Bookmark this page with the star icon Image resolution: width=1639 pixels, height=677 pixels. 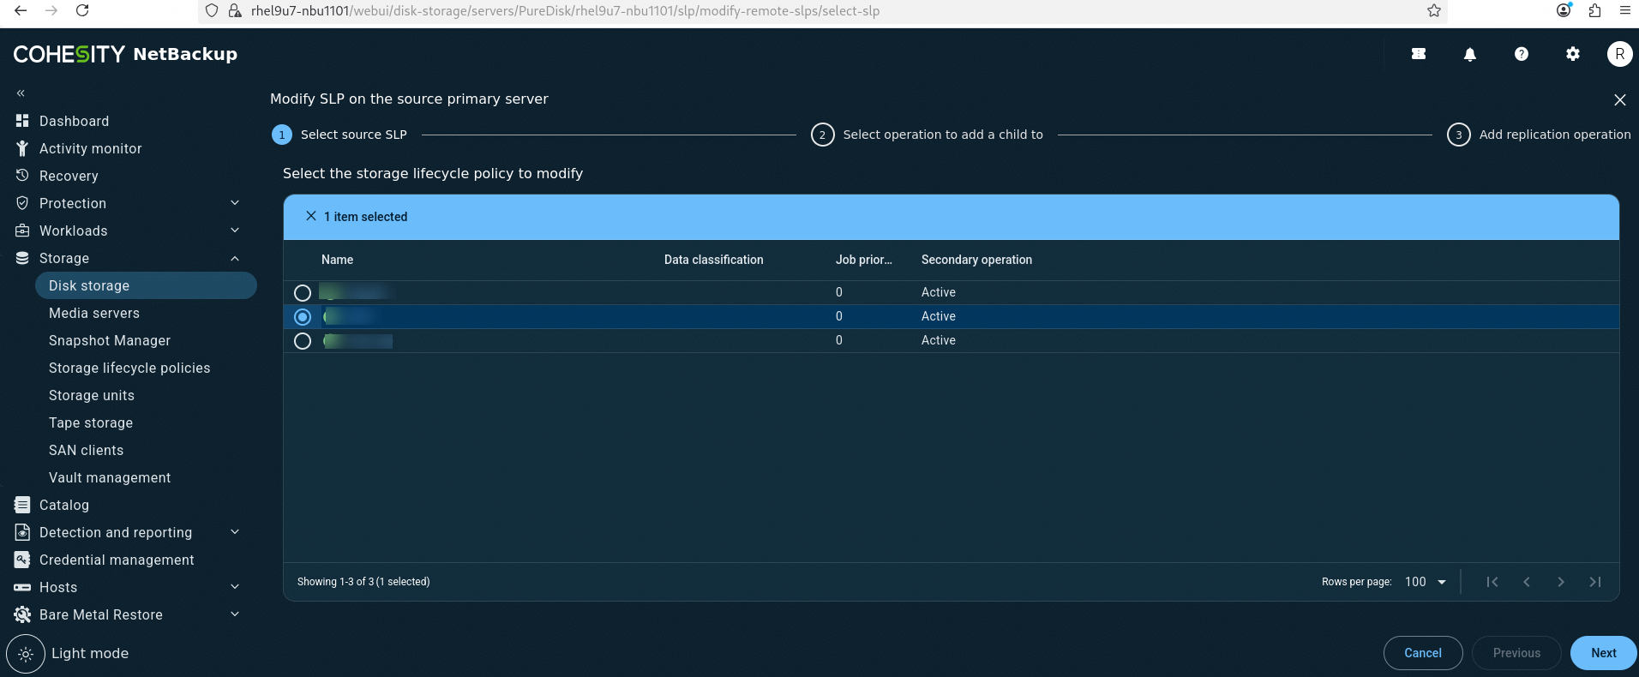[1434, 10]
